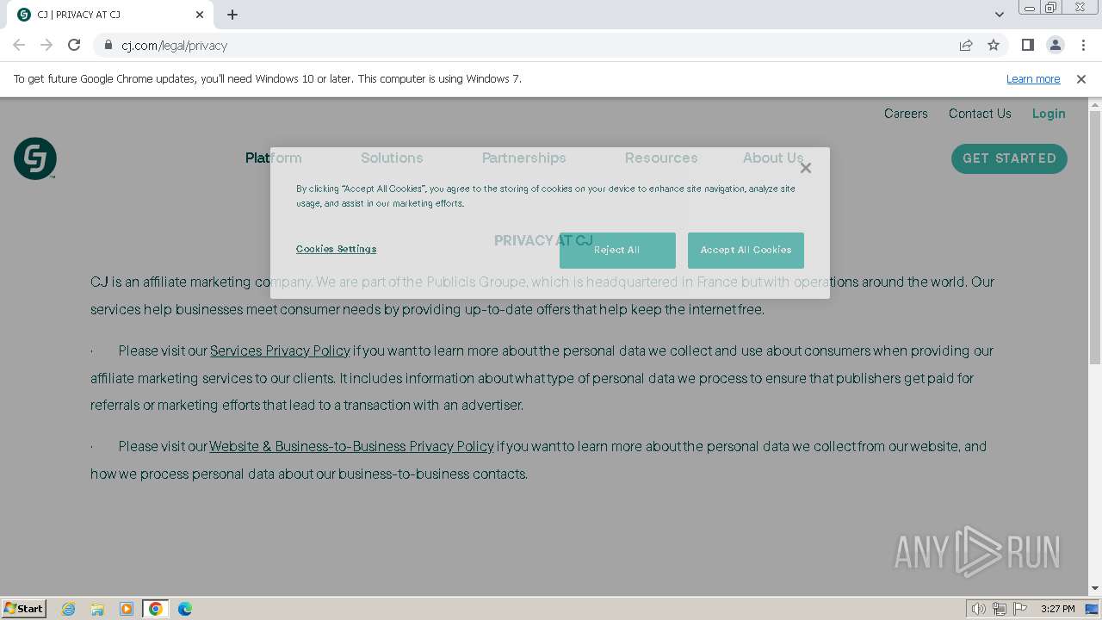1102x620 pixels.
Task: Select Chrome in the taskbar
Action: click(156, 609)
